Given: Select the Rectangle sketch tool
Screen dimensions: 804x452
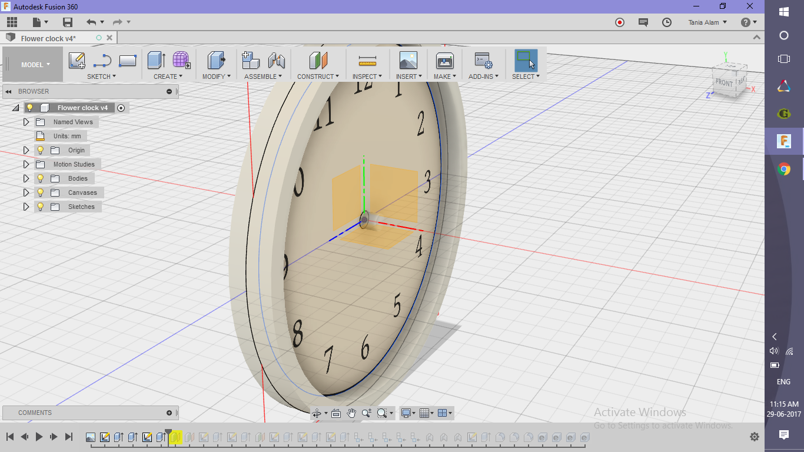Looking at the screenshot, I should pyautogui.click(x=128, y=61).
